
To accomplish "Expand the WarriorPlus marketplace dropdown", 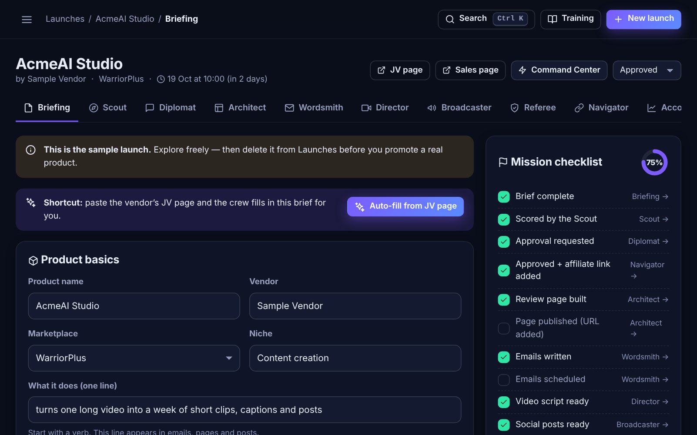I will [134, 358].
